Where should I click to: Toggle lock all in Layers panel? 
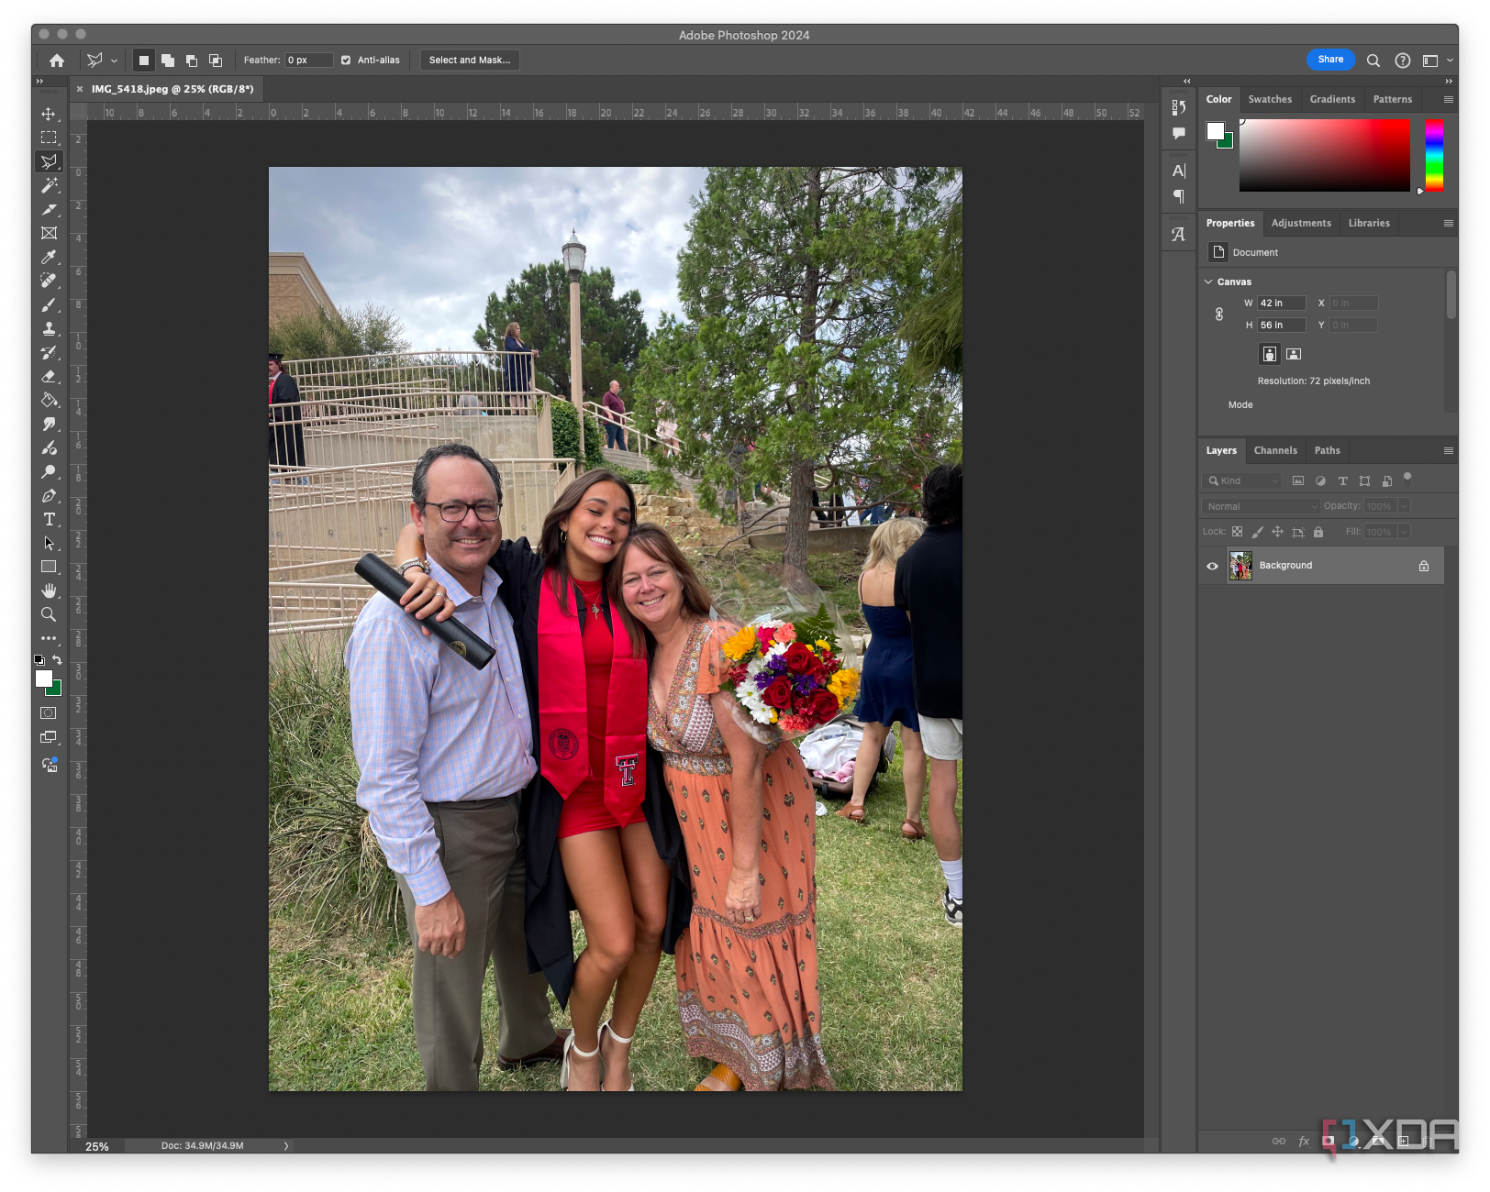coord(1318,532)
